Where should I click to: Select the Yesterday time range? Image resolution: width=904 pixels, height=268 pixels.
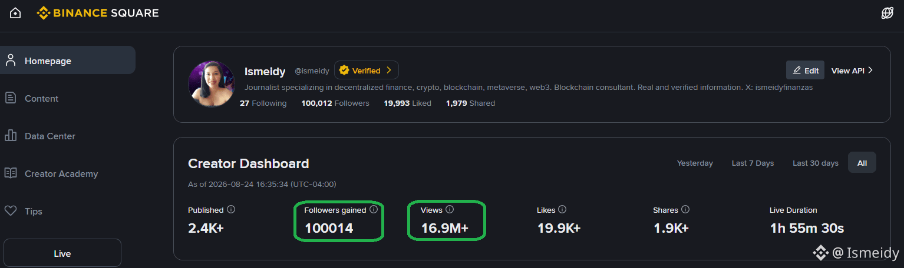(695, 163)
